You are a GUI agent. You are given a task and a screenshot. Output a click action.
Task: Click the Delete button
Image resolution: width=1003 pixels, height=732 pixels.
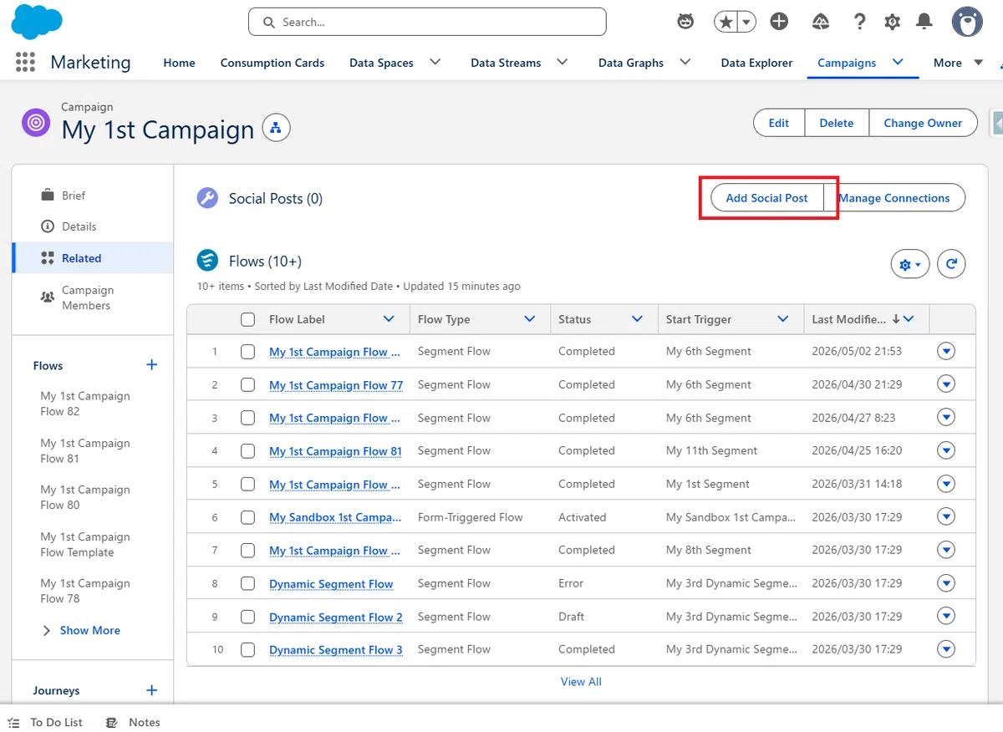point(837,123)
